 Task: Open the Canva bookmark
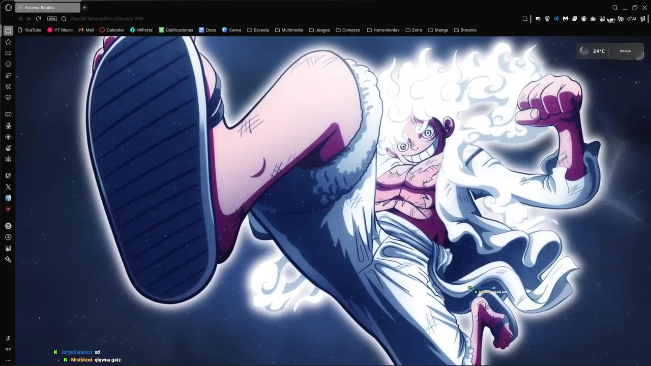(231, 30)
